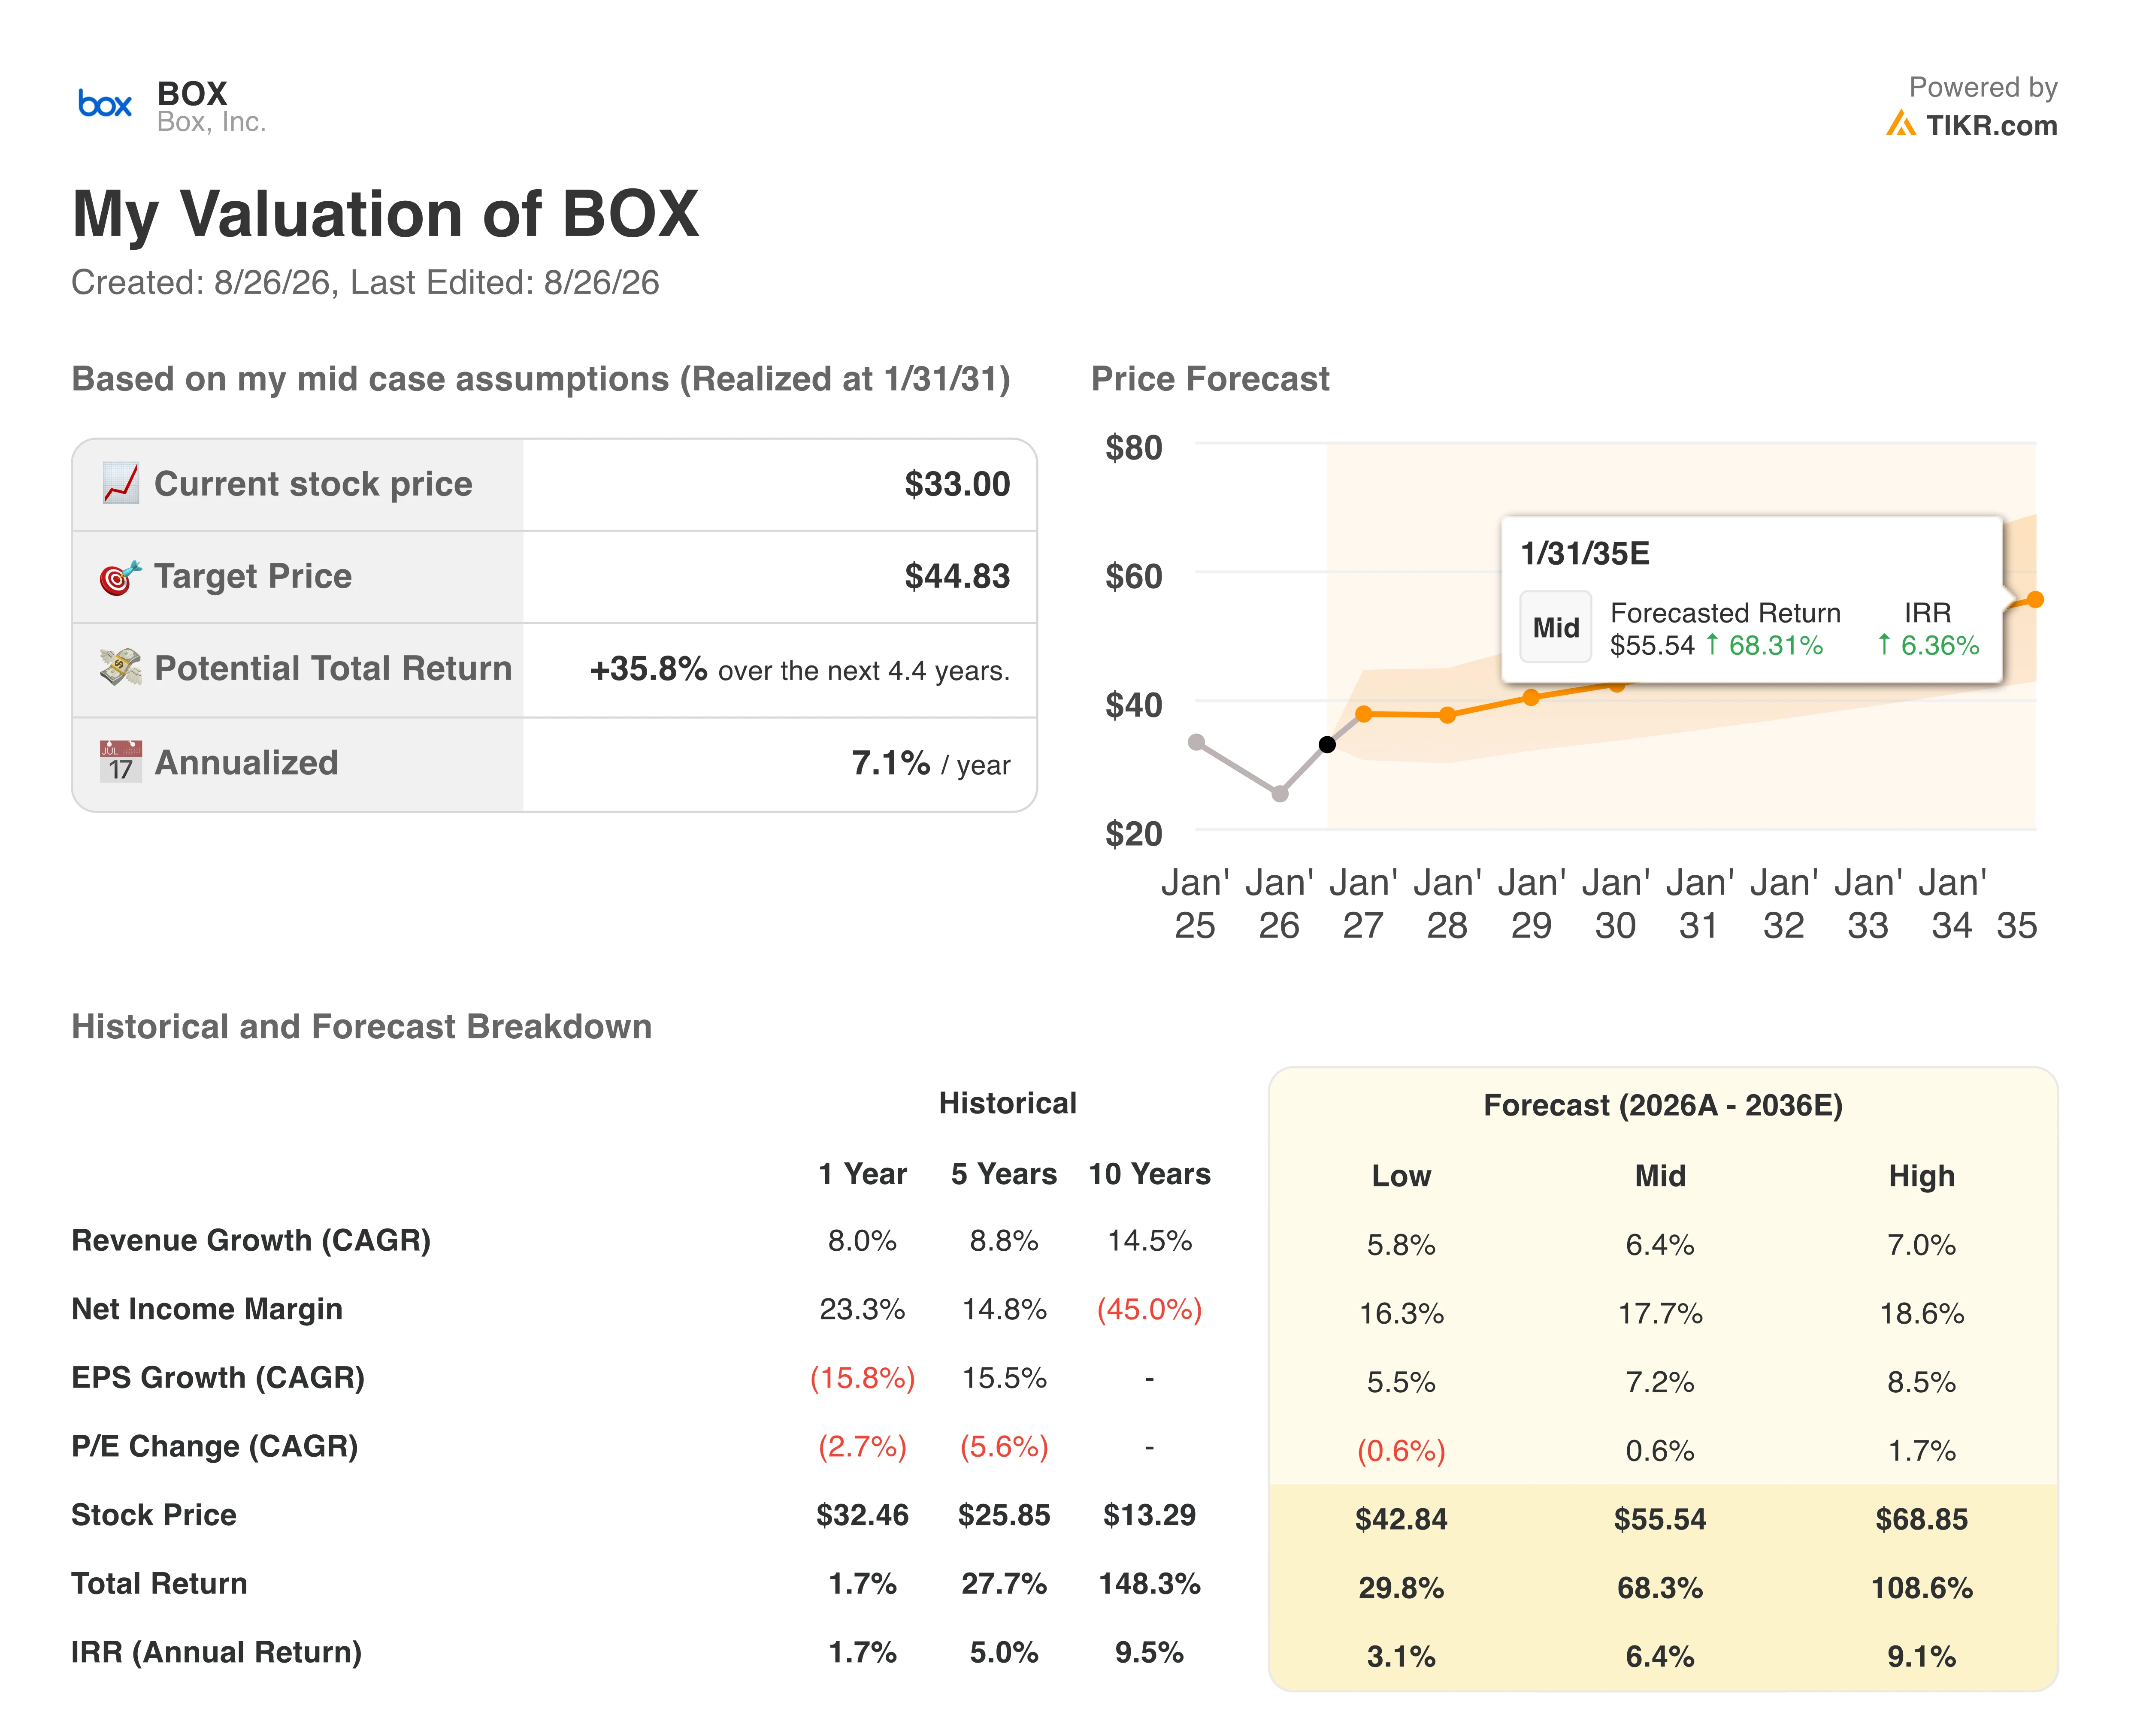Screen dimensions: 2131x1736
Task: Click the Revenue Growth (CAGR) row label
Action: 251,1240
